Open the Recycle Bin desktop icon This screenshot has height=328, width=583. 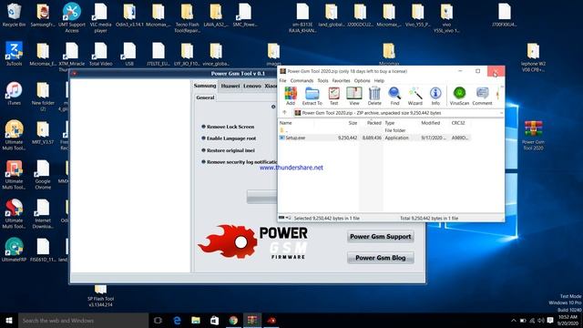coord(14,15)
